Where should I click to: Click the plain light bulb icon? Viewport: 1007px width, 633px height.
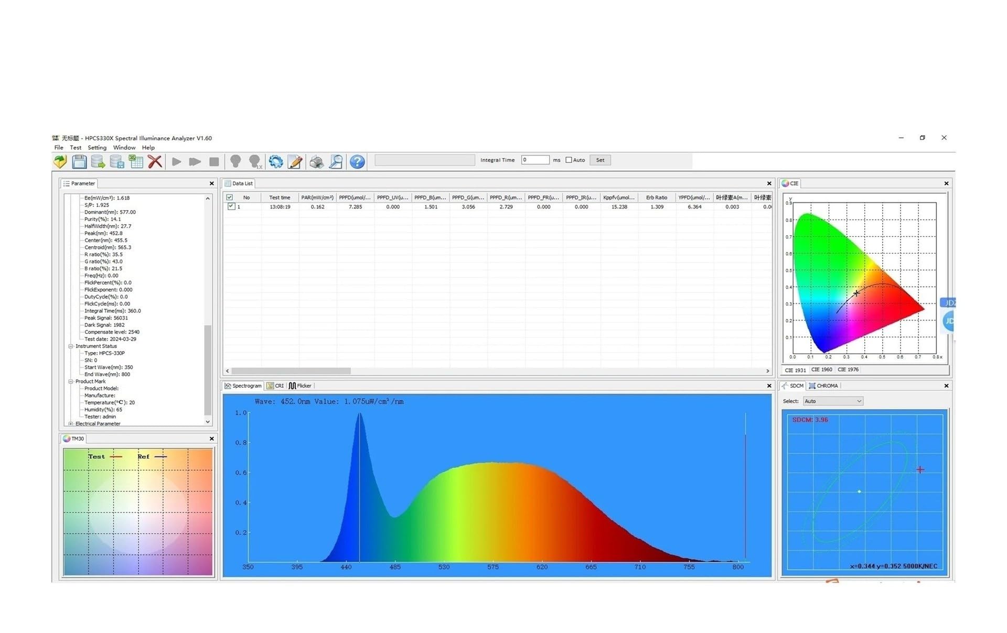click(235, 161)
